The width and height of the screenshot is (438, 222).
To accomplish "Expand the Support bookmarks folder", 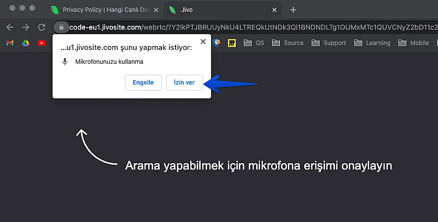I will click(x=329, y=43).
